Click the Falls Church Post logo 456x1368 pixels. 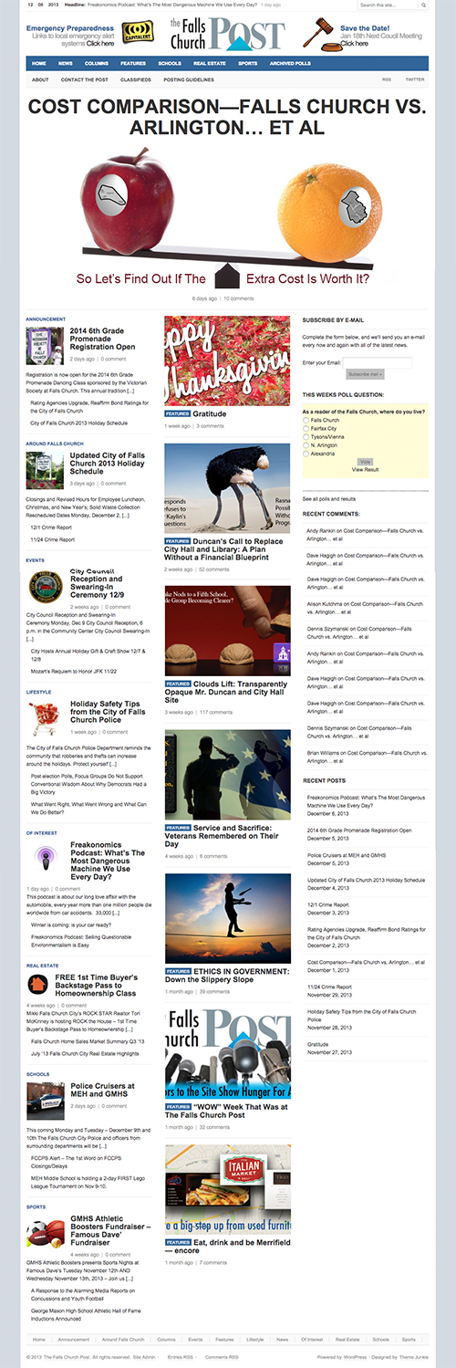pyautogui.click(x=228, y=35)
